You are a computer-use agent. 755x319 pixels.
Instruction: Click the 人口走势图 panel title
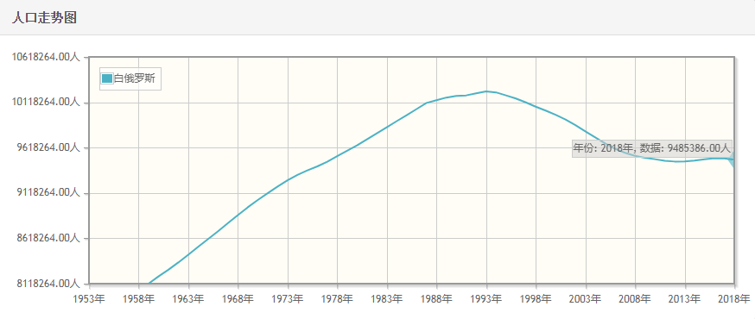pos(44,18)
